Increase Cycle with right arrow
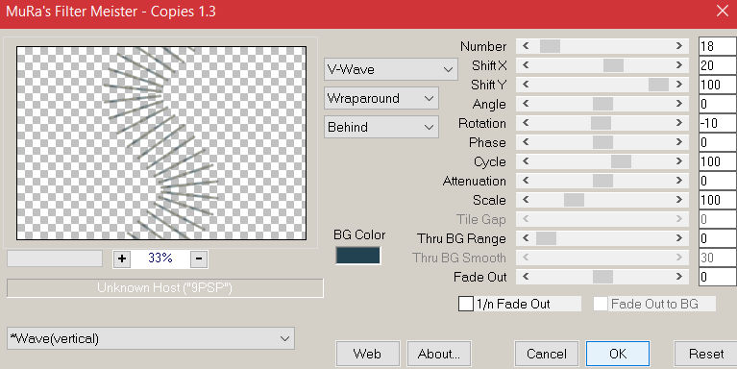This screenshot has width=737, height=369. pyautogui.click(x=679, y=161)
